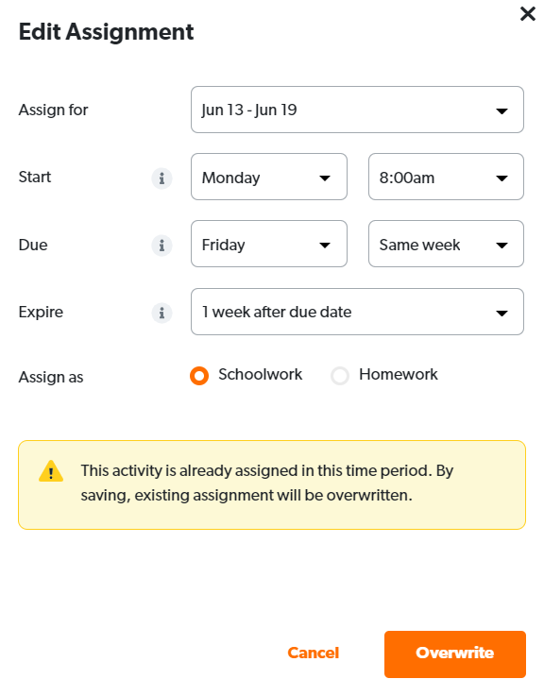Image resolution: width=544 pixels, height=696 pixels.
Task: Open the Due day dropdown showing Friday
Action: pos(268,244)
